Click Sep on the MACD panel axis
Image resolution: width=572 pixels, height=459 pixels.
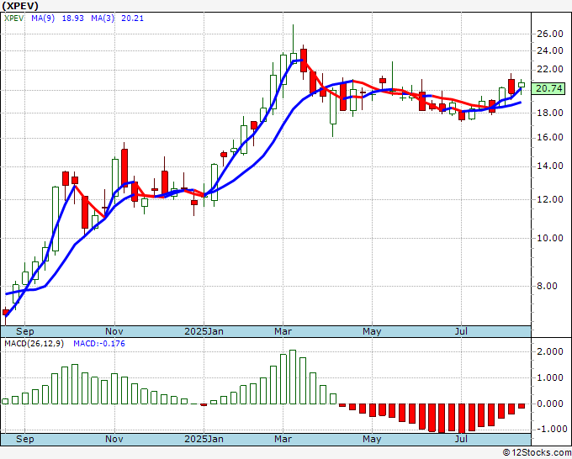[24, 439]
